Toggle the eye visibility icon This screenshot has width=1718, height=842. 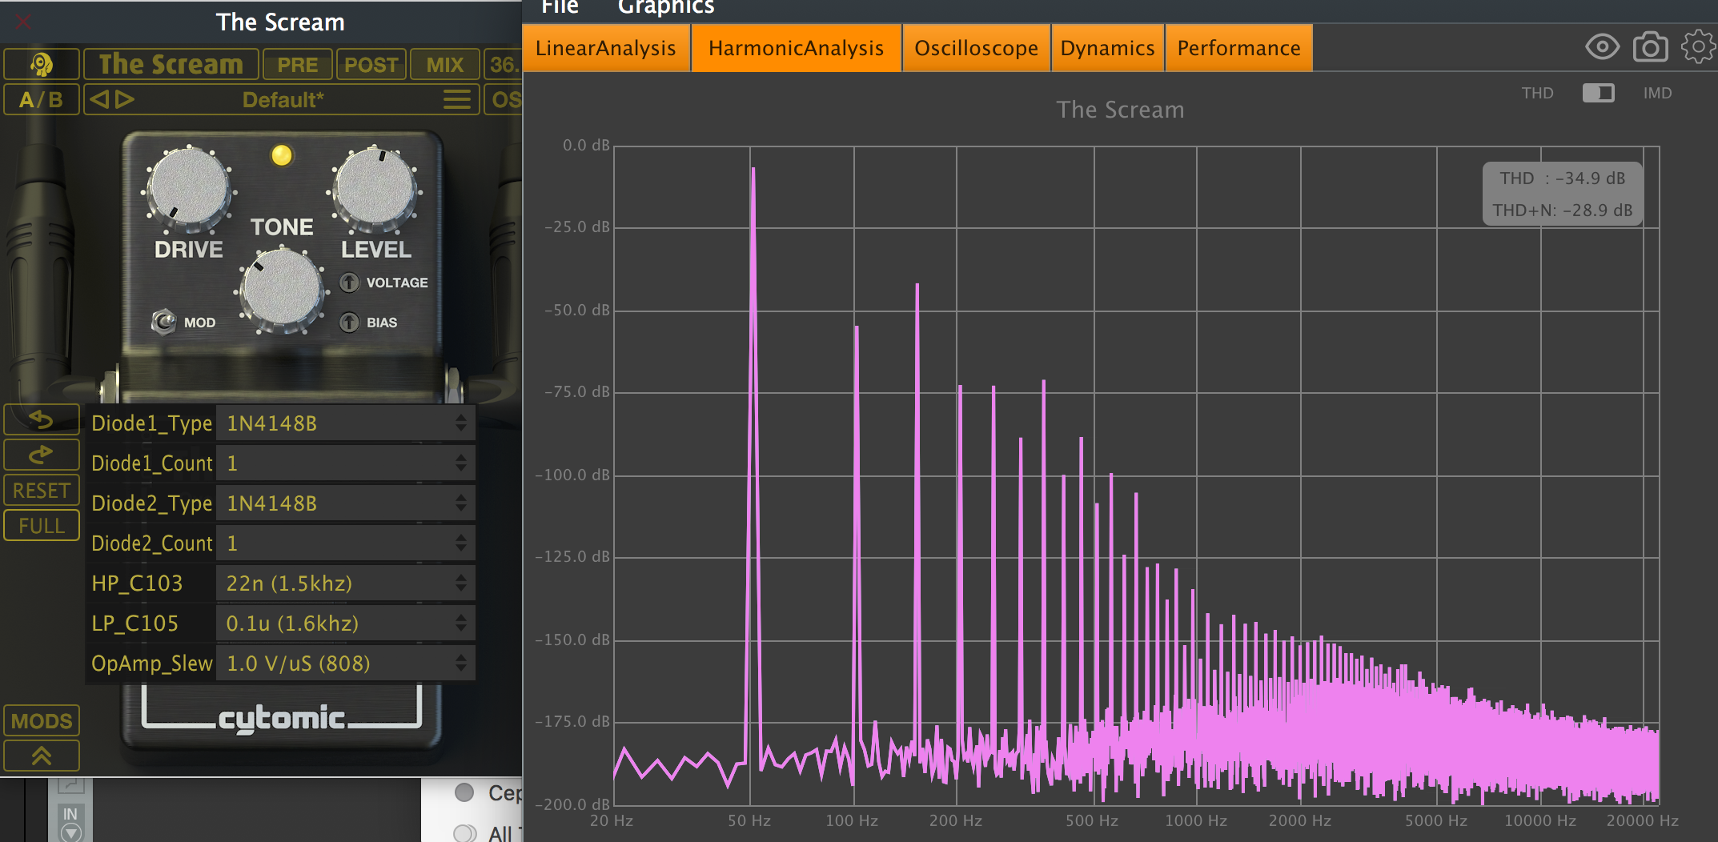pos(1602,47)
